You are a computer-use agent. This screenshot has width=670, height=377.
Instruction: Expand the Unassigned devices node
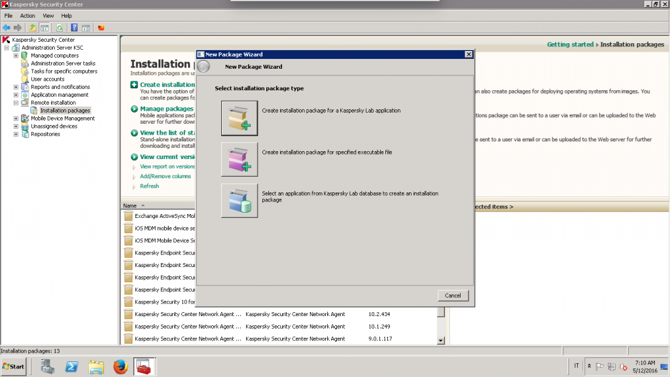pos(16,126)
